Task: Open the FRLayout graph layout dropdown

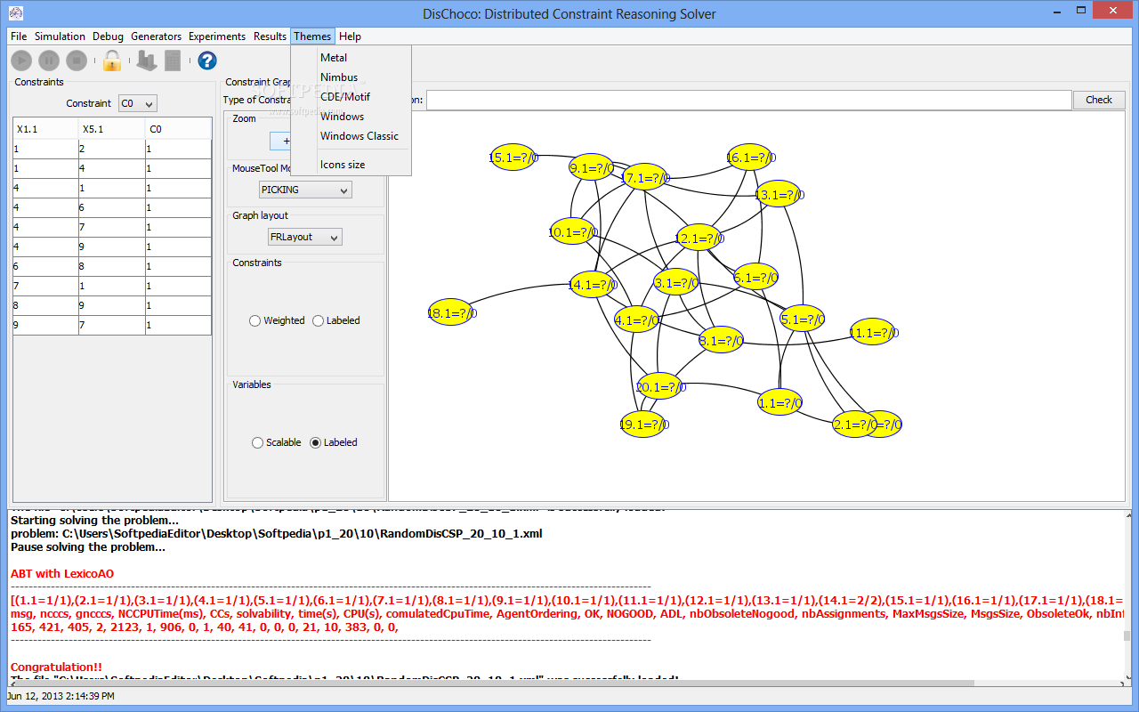Action: pos(305,238)
